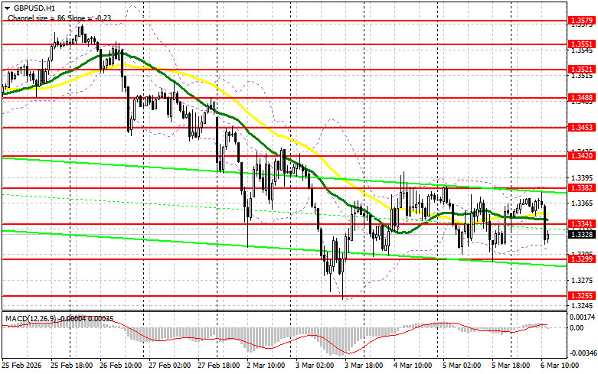Click the 0.00 MACD scale value
This screenshot has height=374, width=598.
[577, 327]
